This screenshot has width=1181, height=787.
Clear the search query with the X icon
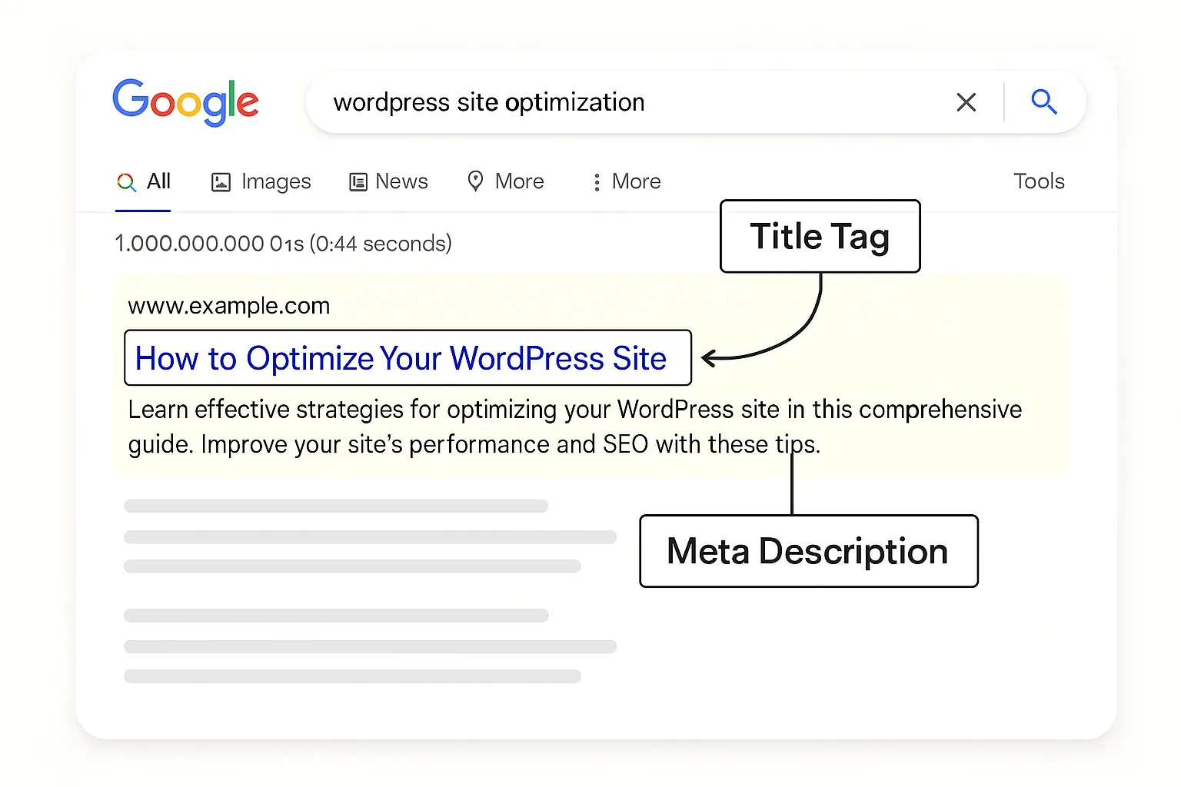tap(966, 102)
